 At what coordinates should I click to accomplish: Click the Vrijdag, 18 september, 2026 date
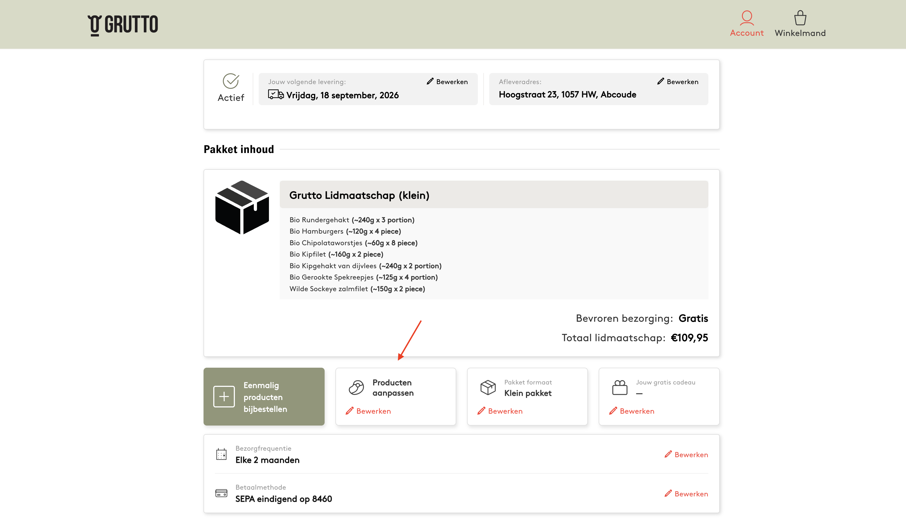342,95
